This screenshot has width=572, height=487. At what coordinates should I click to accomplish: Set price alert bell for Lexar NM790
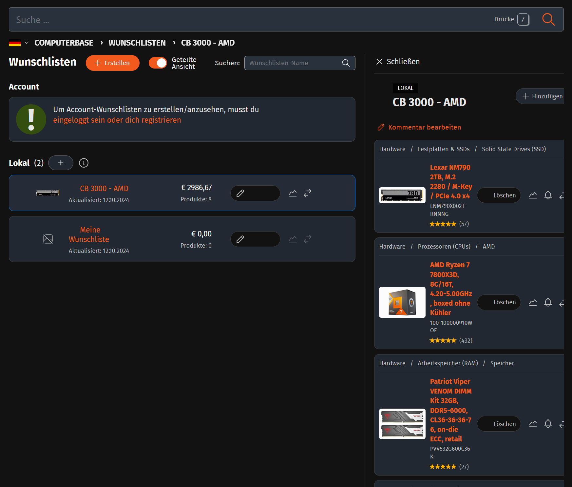tap(548, 195)
